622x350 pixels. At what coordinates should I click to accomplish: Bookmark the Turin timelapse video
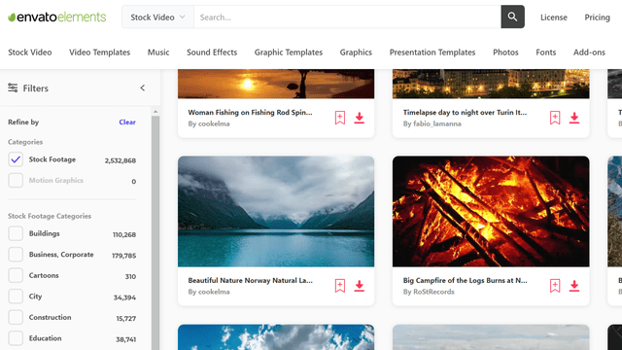(555, 118)
